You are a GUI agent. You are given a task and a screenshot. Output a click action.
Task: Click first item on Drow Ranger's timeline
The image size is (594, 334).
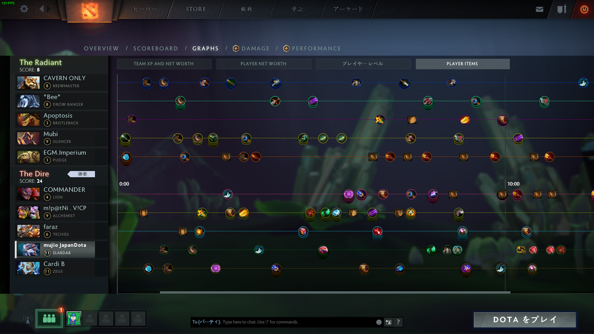point(181,101)
